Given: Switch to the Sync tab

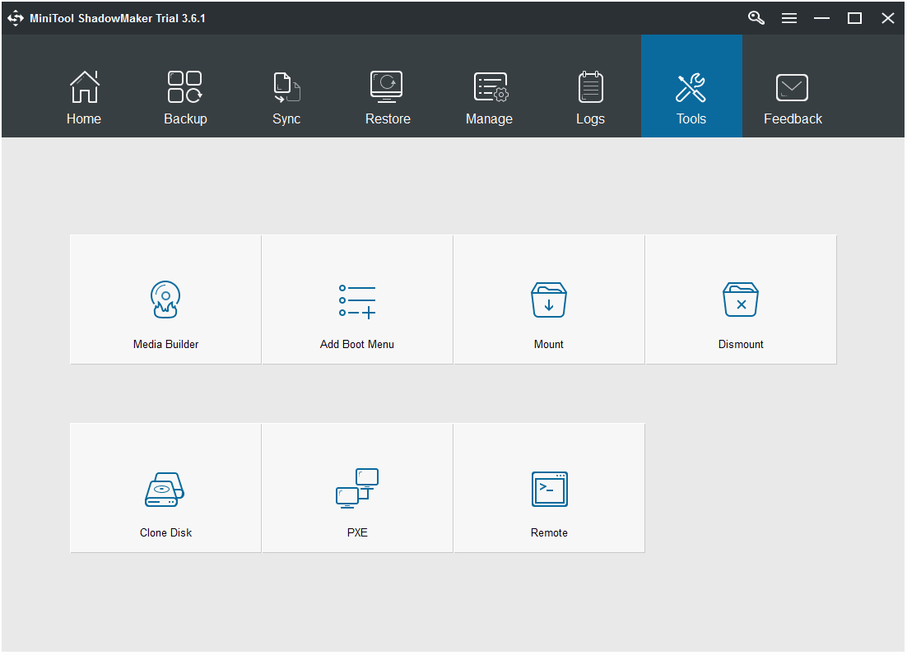Looking at the screenshot, I should tap(286, 97).
